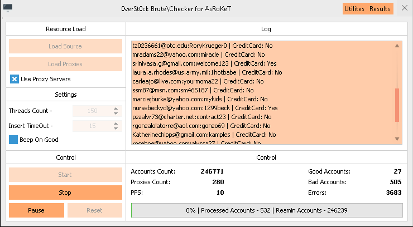Screen dimensions: 413x227
Task: Click the Accounts Count value 246771
Action: click(212, 171)
